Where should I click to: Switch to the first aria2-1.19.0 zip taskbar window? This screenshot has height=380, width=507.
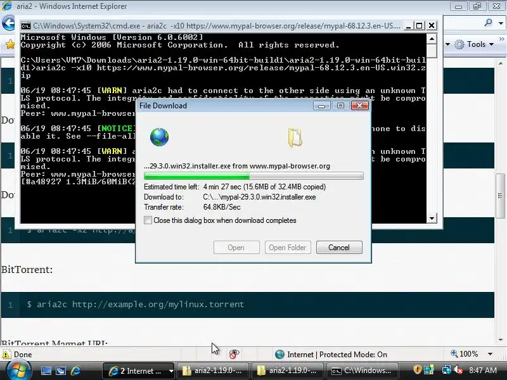212,370
